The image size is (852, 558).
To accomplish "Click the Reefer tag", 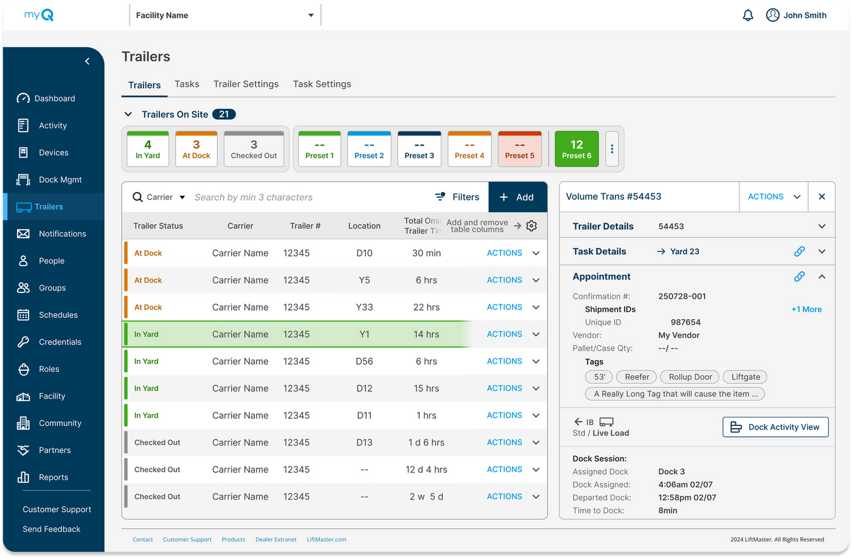I will (x=637, y=377).
